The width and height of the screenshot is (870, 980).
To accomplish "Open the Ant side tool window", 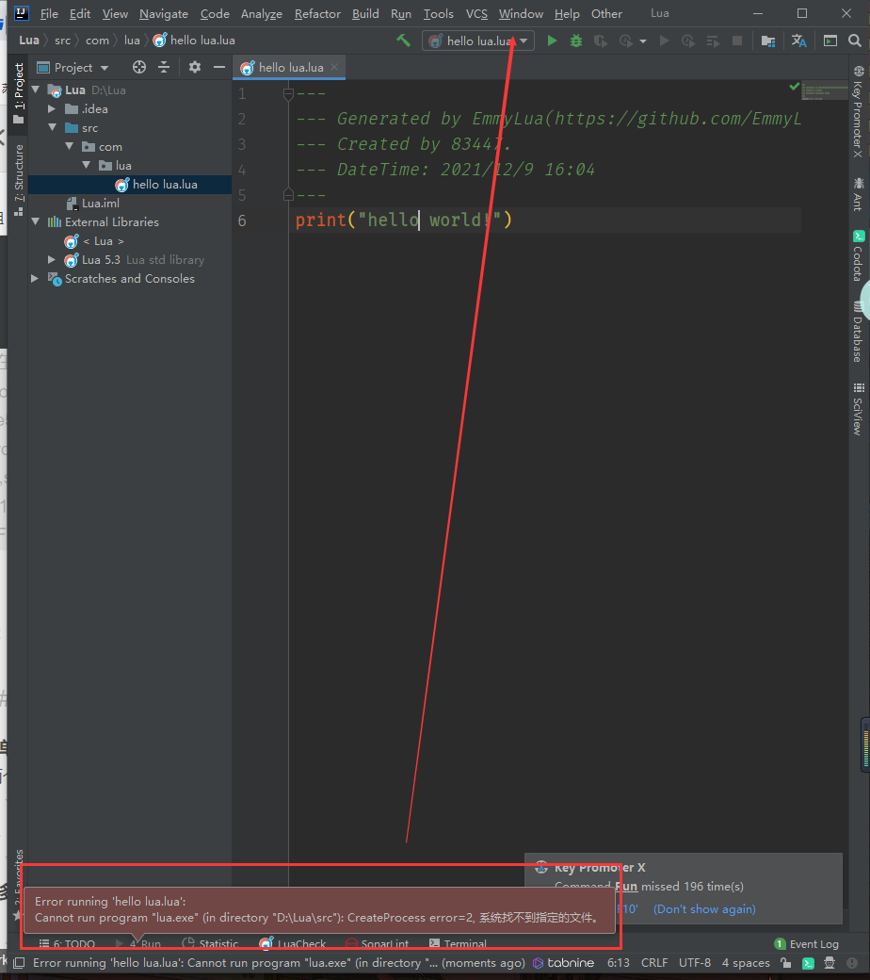I will (x=858, y=194).
